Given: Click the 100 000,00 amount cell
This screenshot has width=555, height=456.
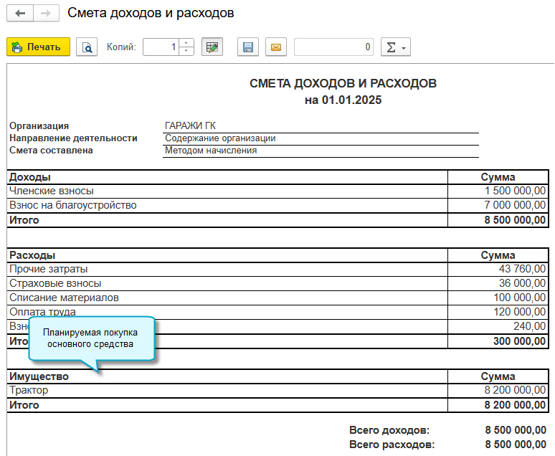Looking at the screenshot, I should [x=498, y=298].
